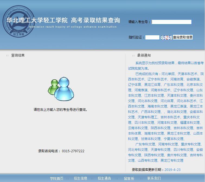Click the 查询录取信息 button
205x182 pixels.
[183, 37]
